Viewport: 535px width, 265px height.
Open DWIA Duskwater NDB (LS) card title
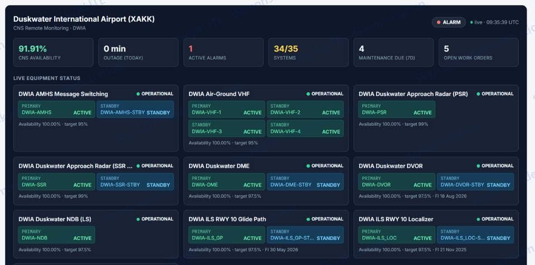click(x=55, y=220)
